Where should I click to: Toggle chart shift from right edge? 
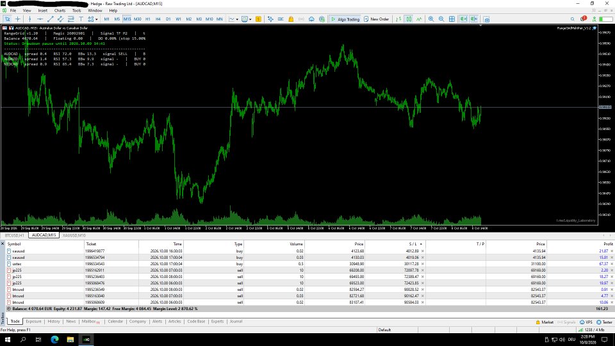pyautogui.click(x=474, y=19)
